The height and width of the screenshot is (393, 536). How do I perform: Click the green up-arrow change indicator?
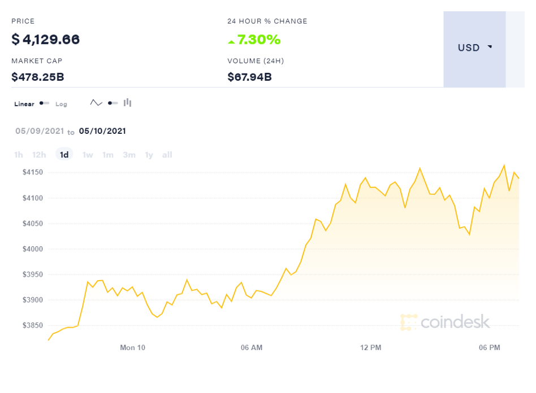231,42
